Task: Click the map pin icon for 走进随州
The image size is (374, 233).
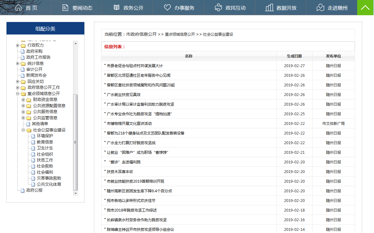Action: pos(320,7)
